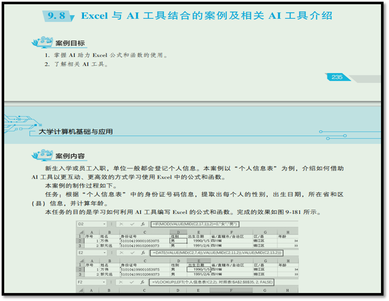Image resolution: width=389 pixels, height=301 pixels.
Task: Click the formula bar containing the DATE formula
Action: 217,253
